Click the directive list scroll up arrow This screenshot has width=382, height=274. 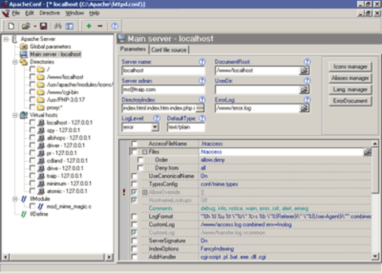click(375, 144)
